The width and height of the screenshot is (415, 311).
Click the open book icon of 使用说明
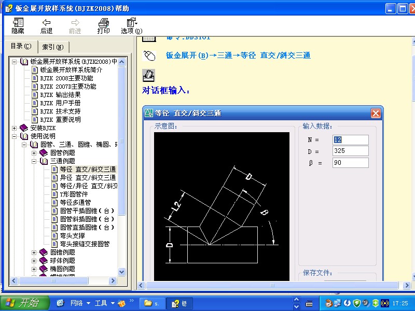[24, 136]
